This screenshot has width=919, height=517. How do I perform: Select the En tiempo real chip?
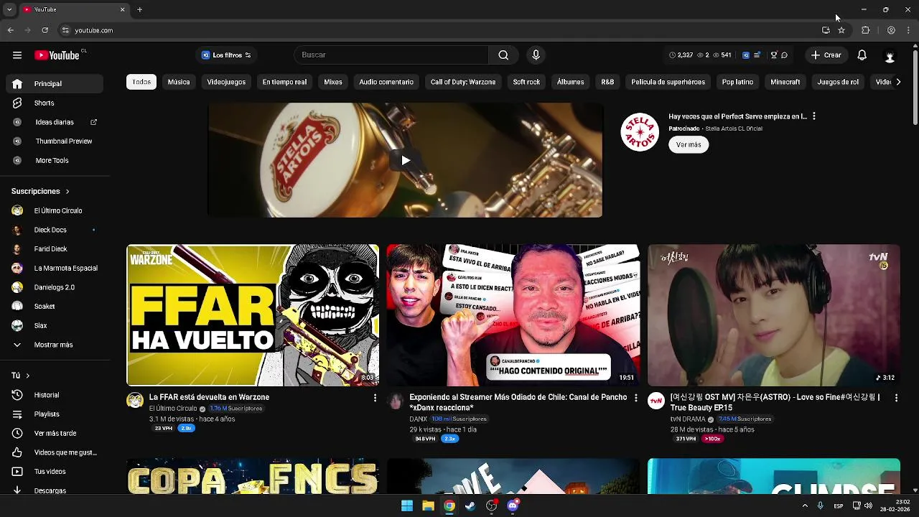coord(284,82)
